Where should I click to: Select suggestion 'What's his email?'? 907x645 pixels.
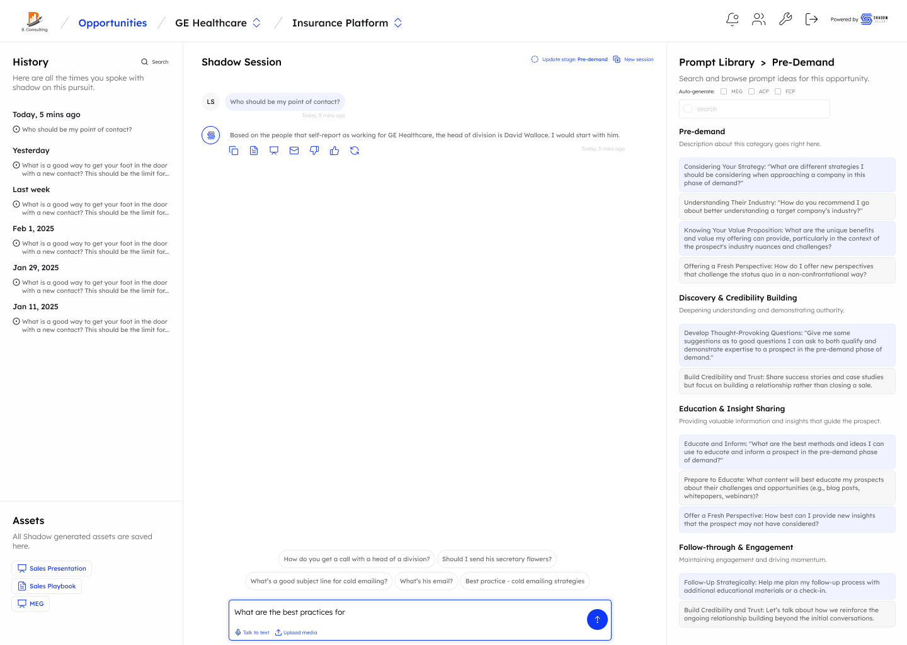coord(426,581)
